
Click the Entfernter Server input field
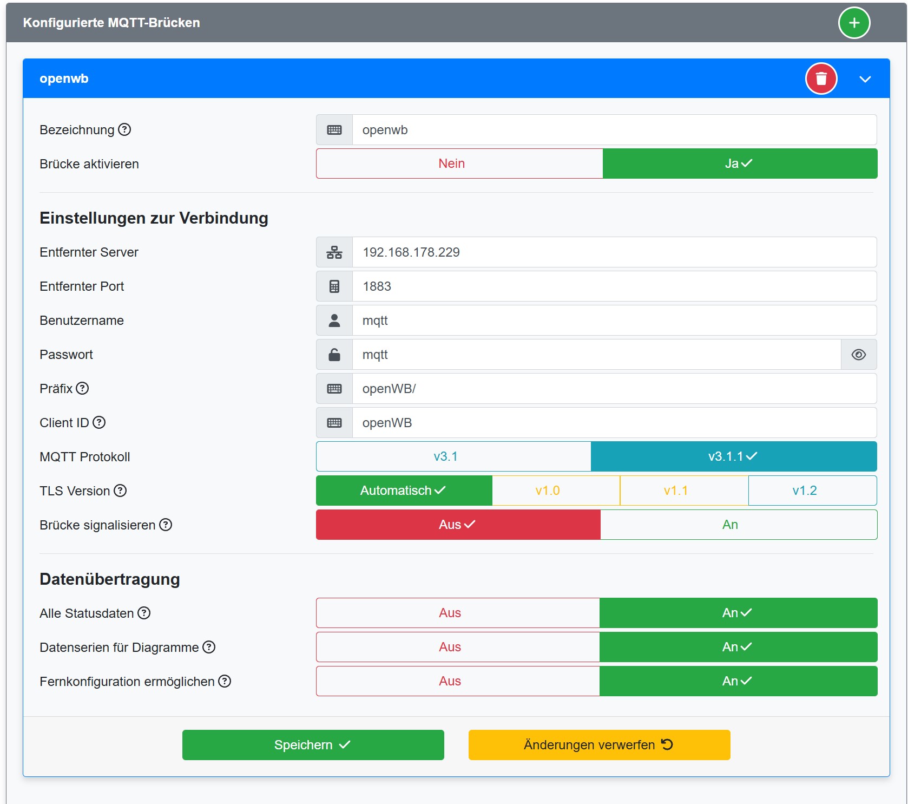point(614,252)
